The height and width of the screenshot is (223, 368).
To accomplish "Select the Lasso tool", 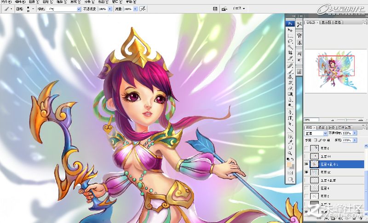I will coord(290,41).
